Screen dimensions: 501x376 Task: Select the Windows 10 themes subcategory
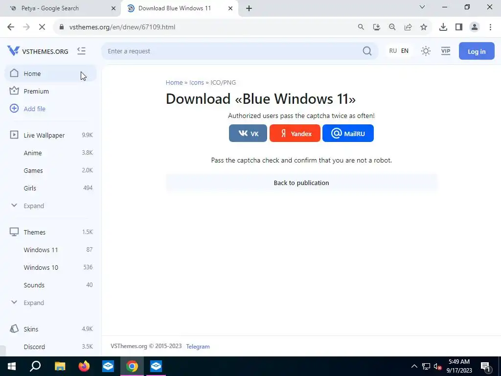click(50, 267)
